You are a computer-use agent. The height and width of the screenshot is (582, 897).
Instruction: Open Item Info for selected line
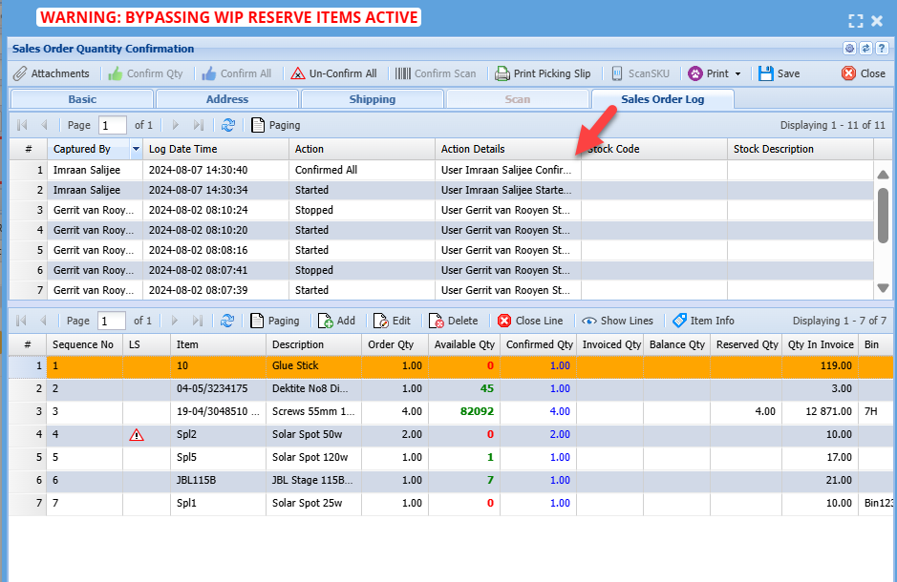(703, 322)
